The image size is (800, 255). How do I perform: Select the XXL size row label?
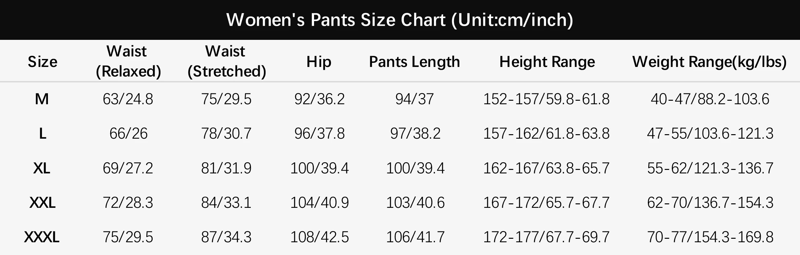coord(42,202)
